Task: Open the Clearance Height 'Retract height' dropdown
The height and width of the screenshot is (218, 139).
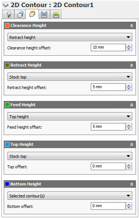Action: coord(70,37)
